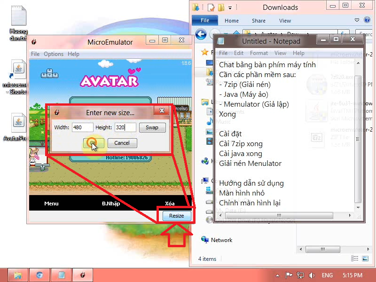Screen dimensions: 376x282
Task: Click the keypad arrows icon in the Avatar game
Action: pyautogui.click(x=49, y=74)
